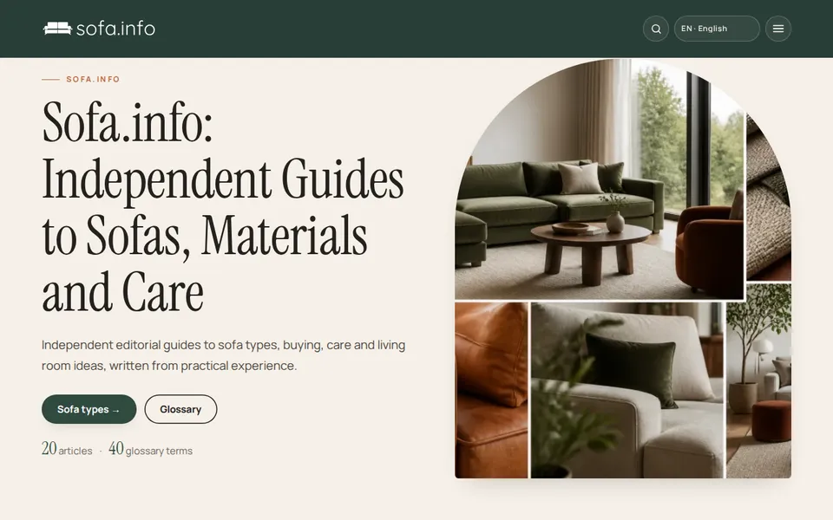Click the Sofa types button
The width and height of the screenshot is (833, 520).
(89, 409)
